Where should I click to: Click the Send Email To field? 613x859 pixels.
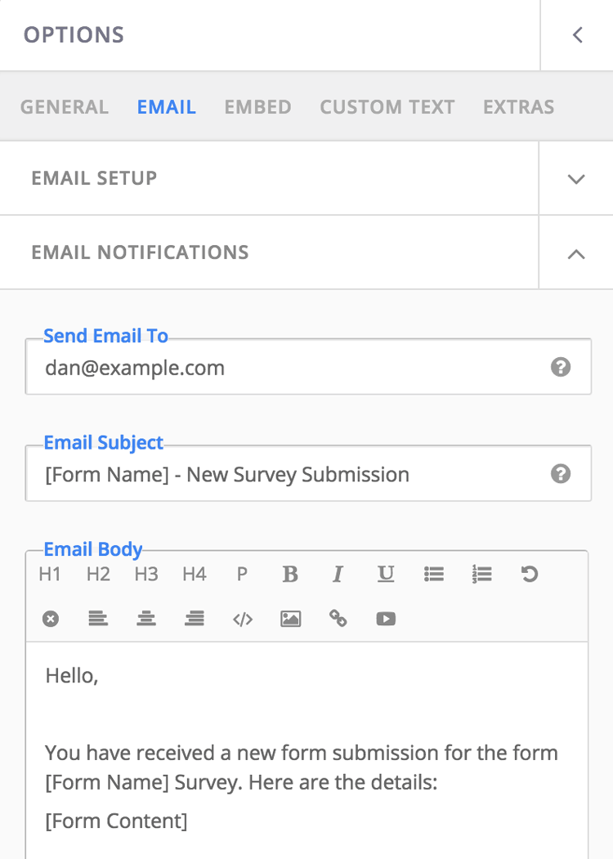point(308,366)
